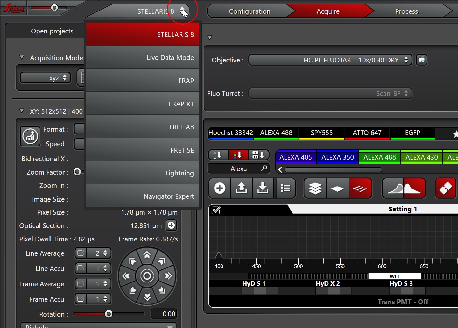Screen dimensions: 458x328
Task: Pan the scan field up
Action: [147, 255]
